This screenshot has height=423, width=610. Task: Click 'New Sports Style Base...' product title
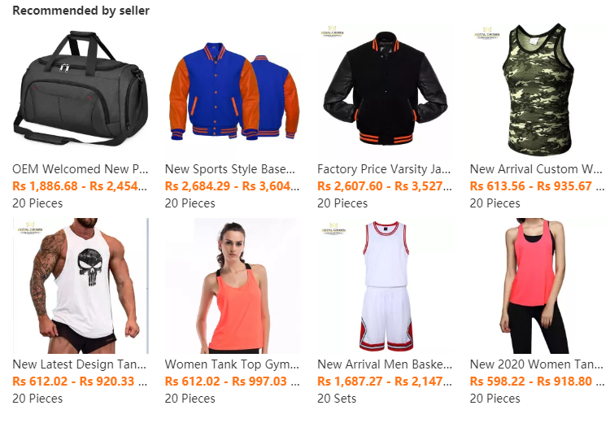point(230,169)
